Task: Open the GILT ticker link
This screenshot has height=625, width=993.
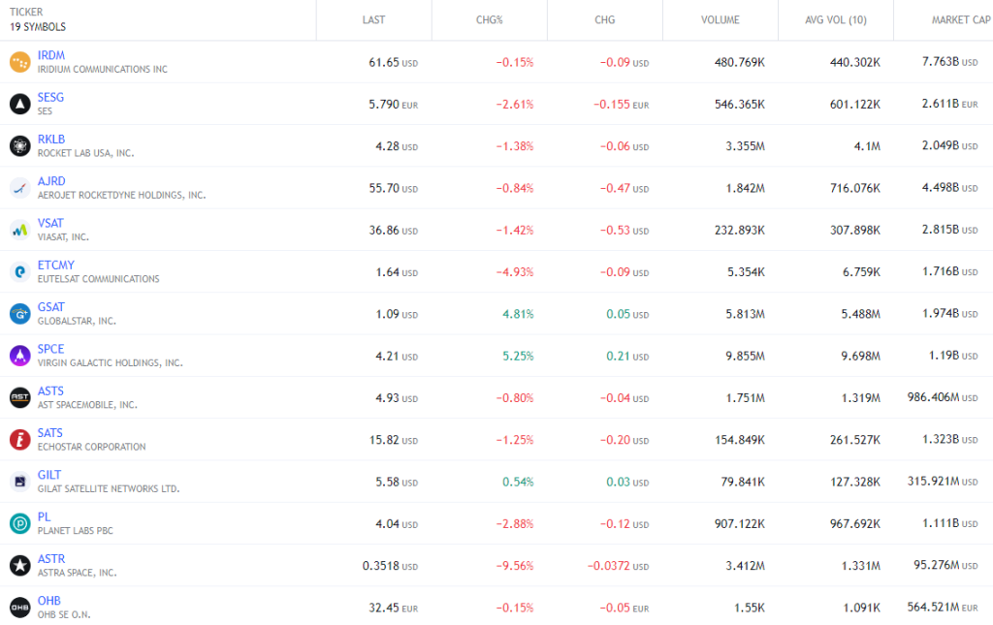Action: [x=49, y=475]
